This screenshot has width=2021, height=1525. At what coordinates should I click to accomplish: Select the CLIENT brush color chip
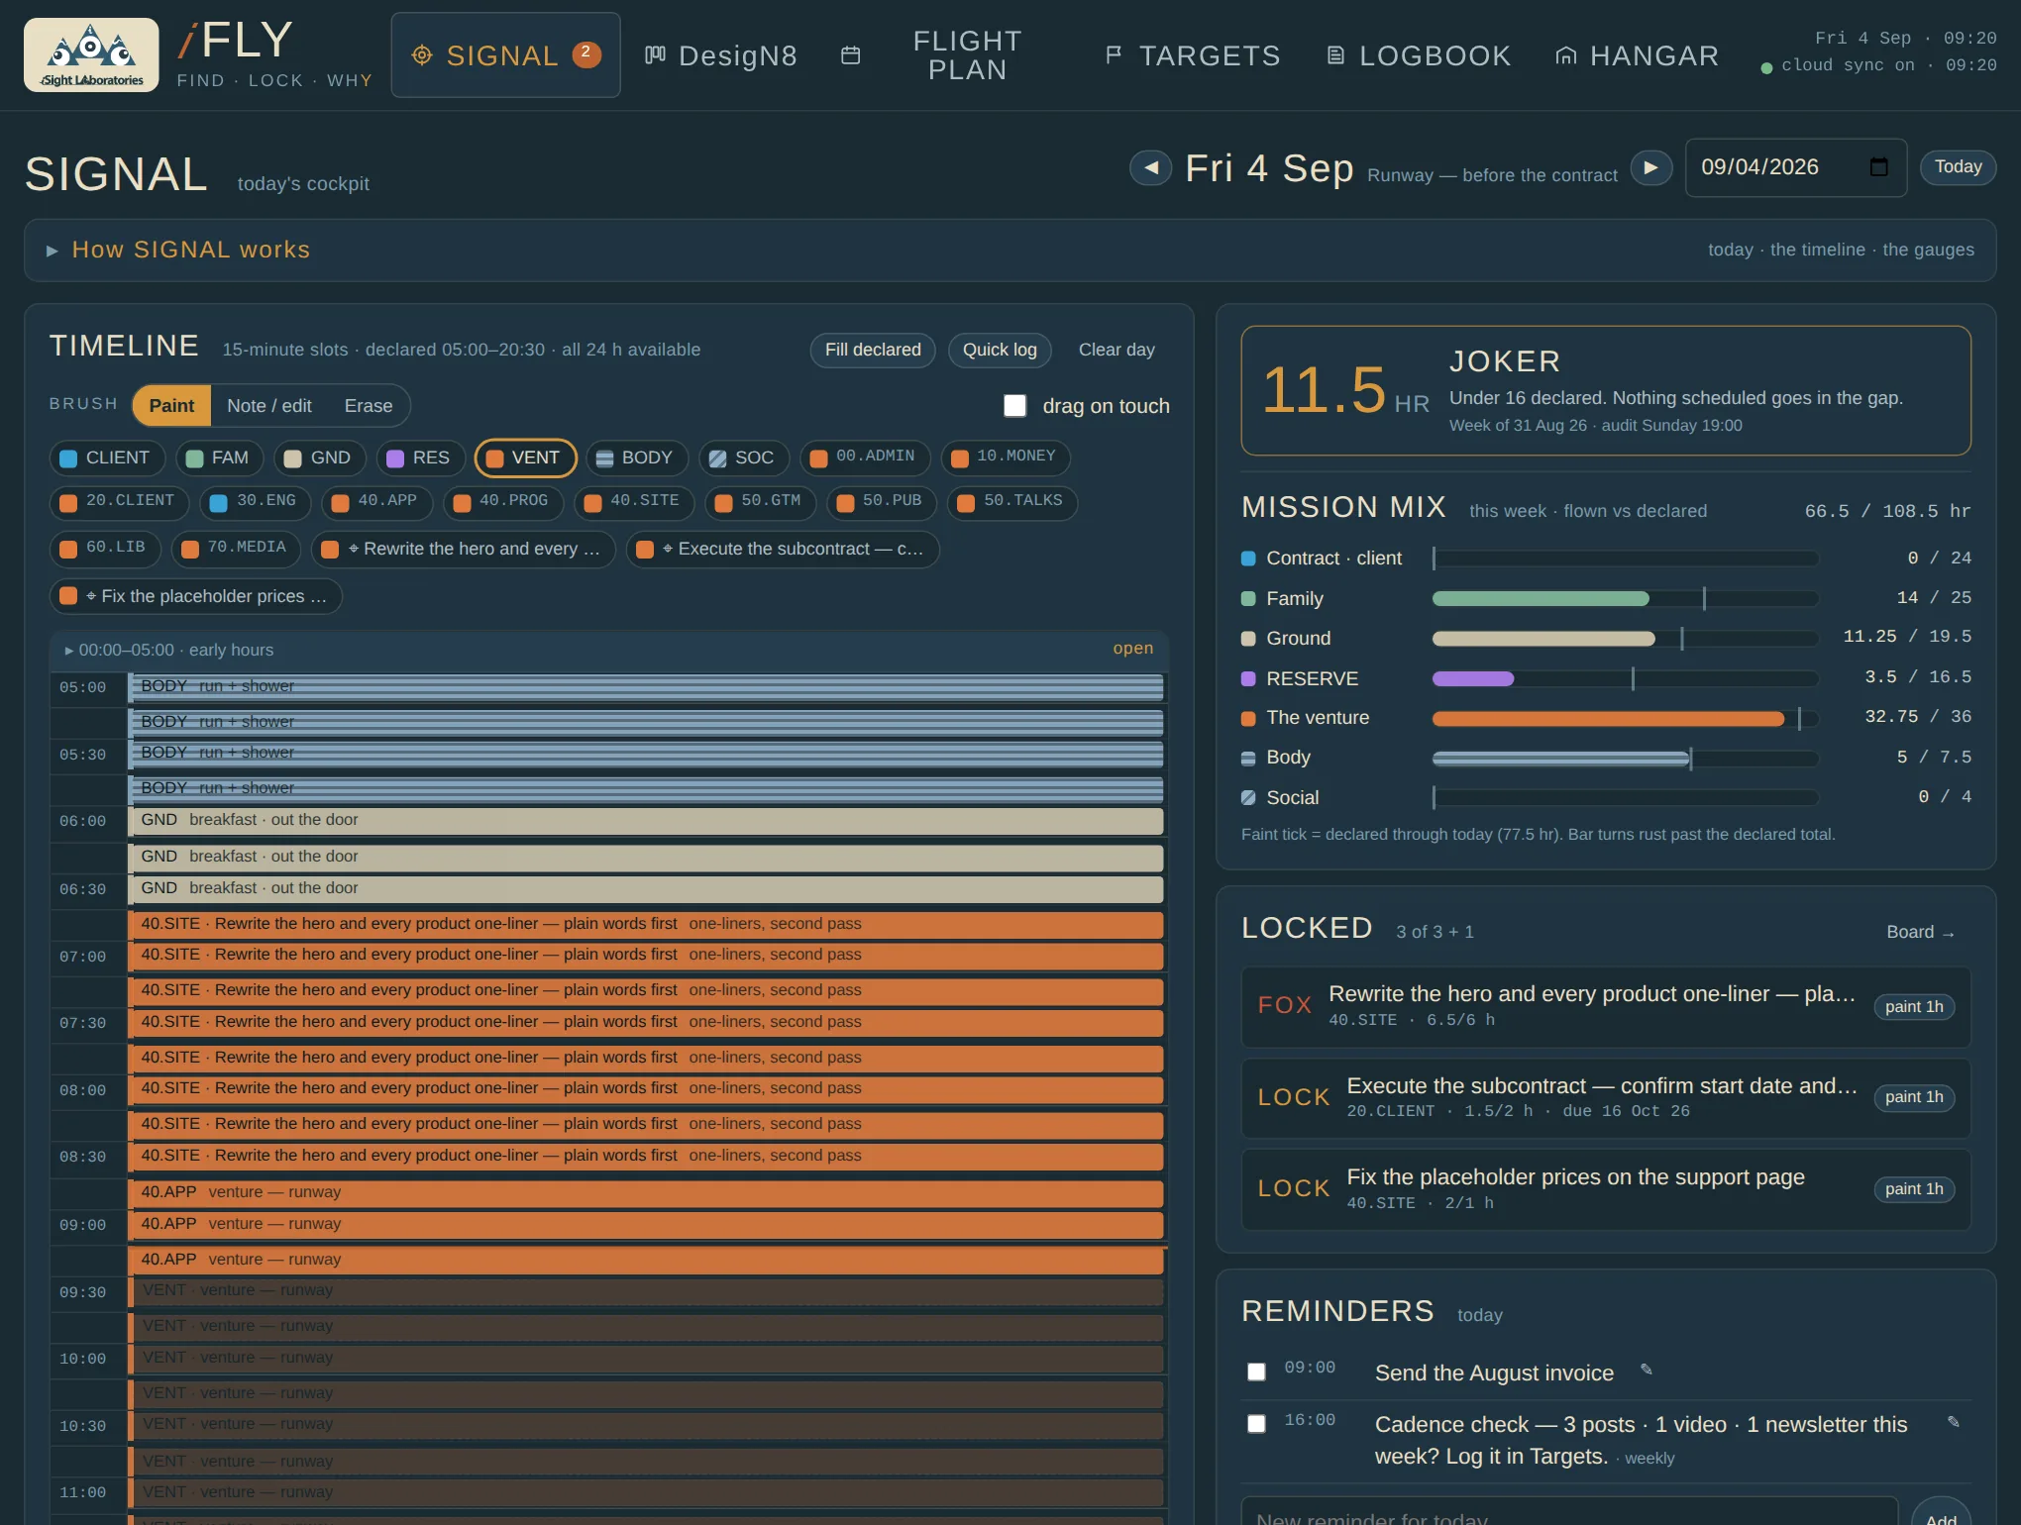[x=107, y=457]
